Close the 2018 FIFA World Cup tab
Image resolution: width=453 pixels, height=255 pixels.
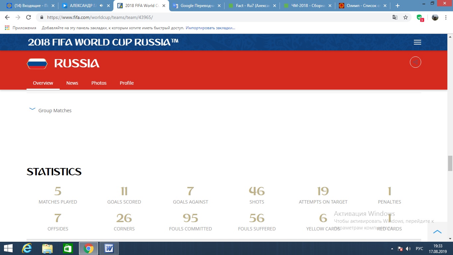pyautogui.click(x=163, y=6)
